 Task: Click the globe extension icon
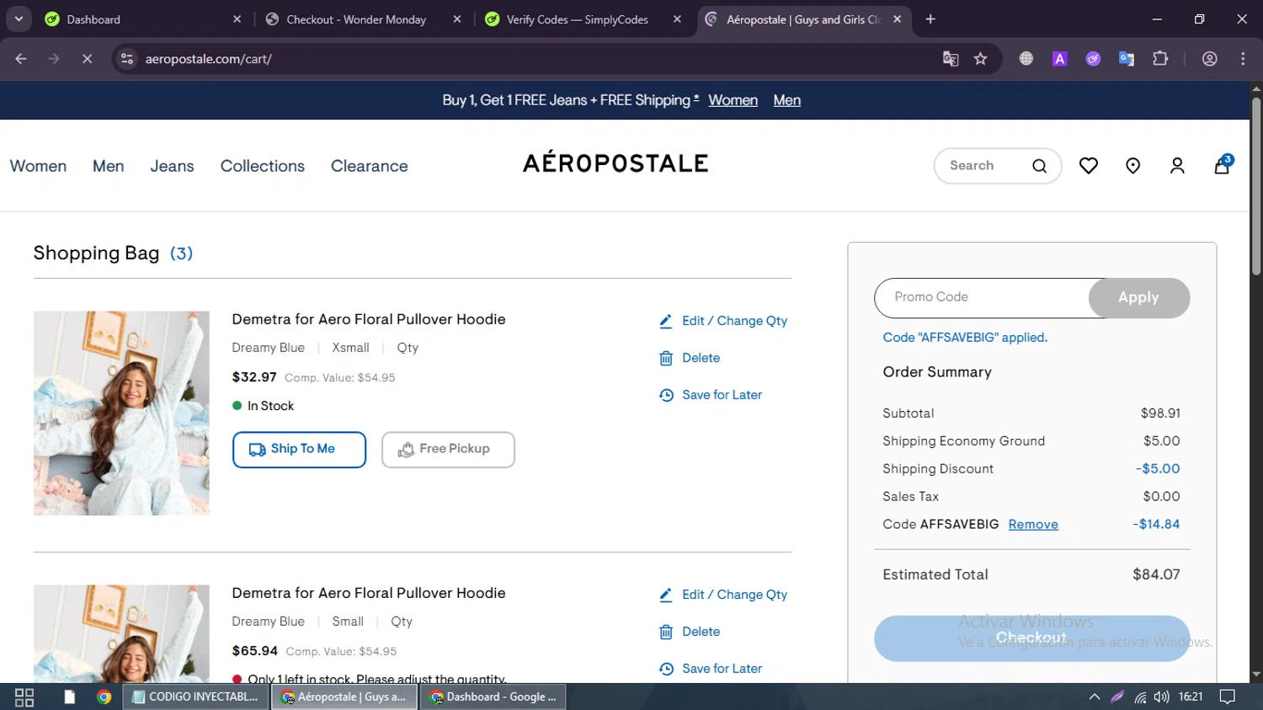1026,59
